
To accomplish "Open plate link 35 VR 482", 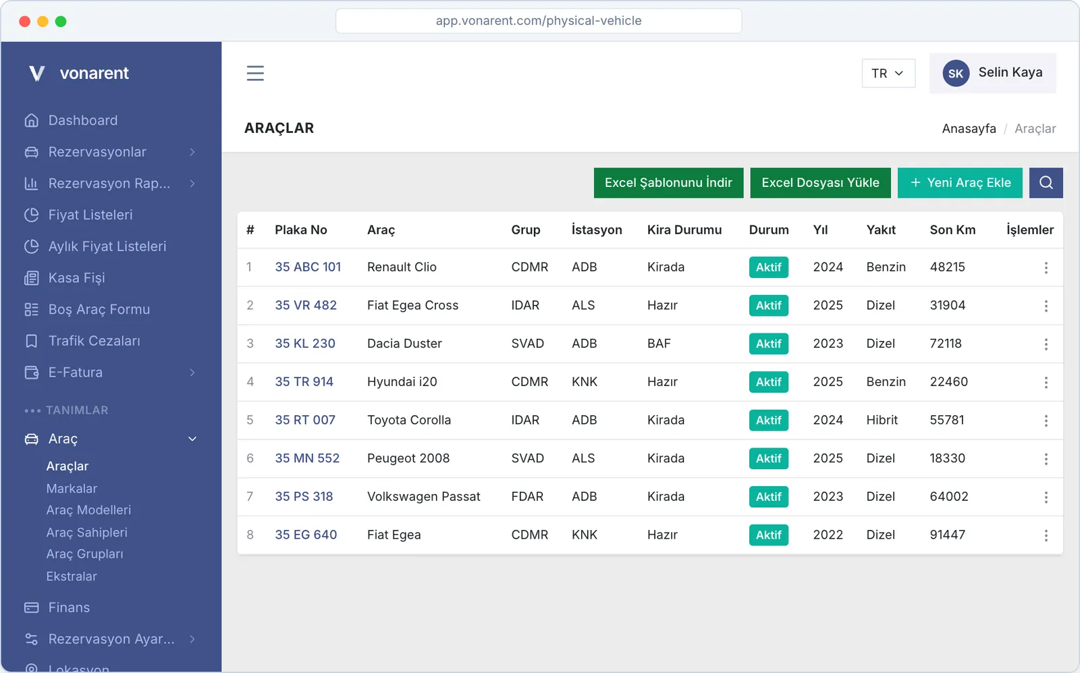I will (x=306, y=305).
